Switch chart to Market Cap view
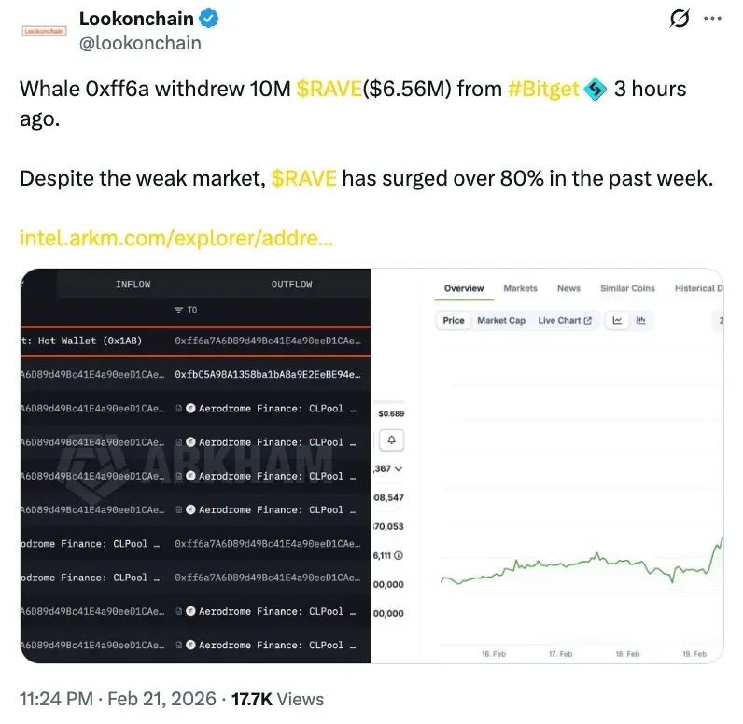743x724 pixels. (x=501, y=320)
